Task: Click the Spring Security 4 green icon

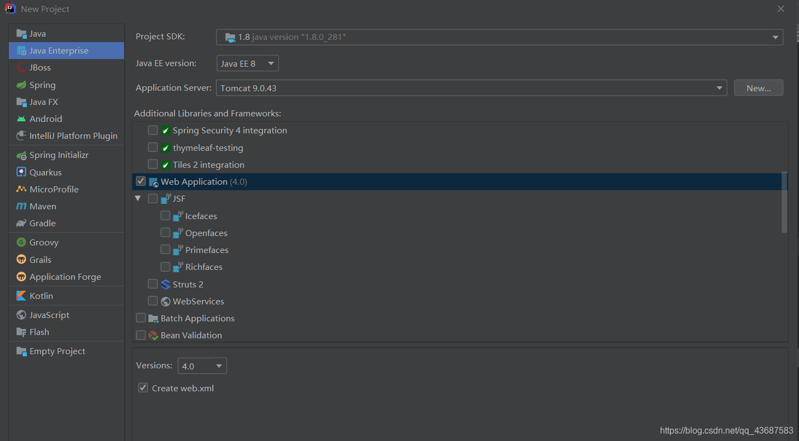Action: point(166,131)
